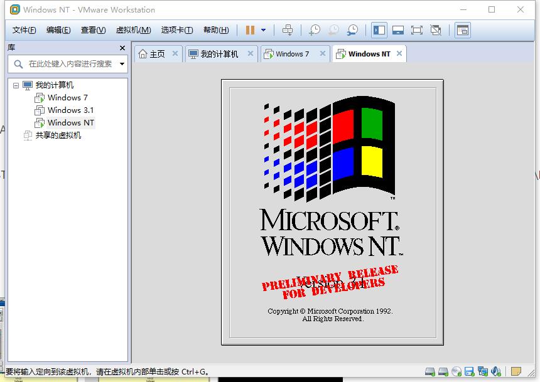Close the Windows 7 tab
Image resolution: width=540 pixels, height=382 pixels.
click(322, 54)
